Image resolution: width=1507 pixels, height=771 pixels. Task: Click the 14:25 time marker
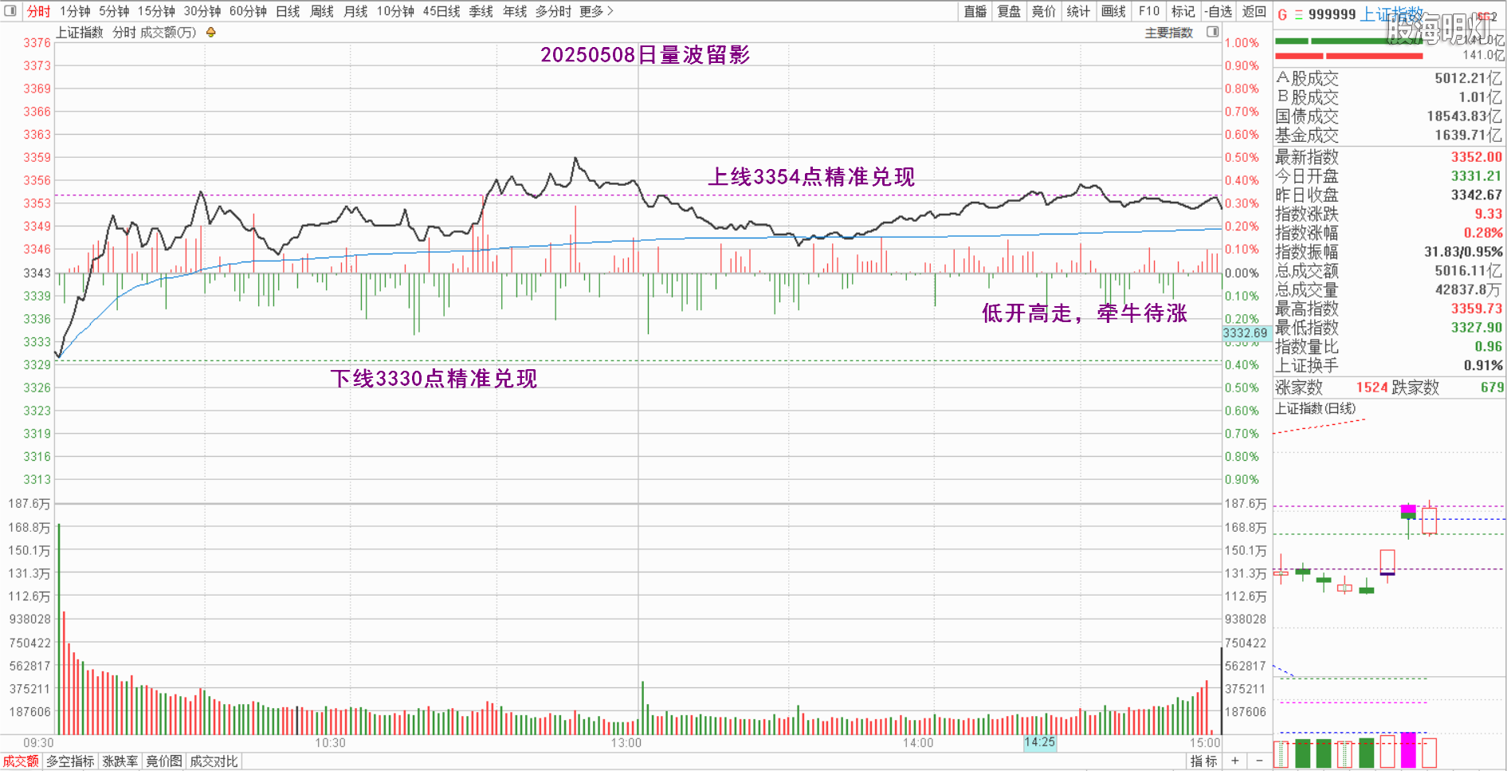(1040, 742)
